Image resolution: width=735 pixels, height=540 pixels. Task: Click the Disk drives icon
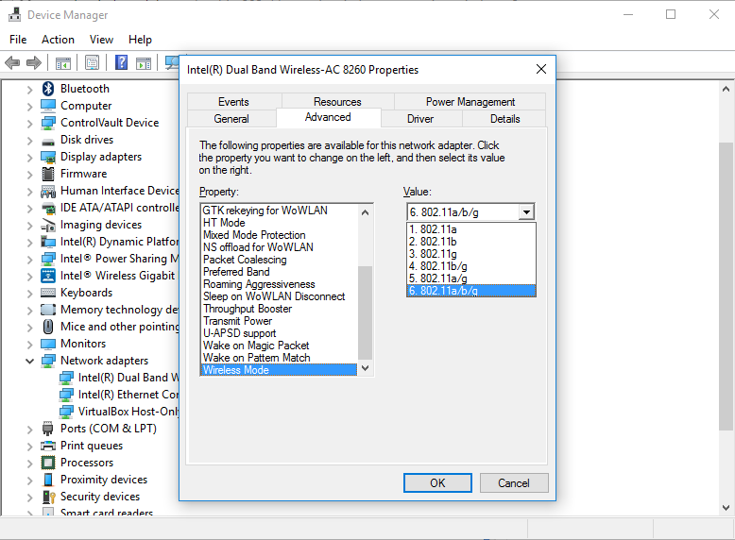48,141
